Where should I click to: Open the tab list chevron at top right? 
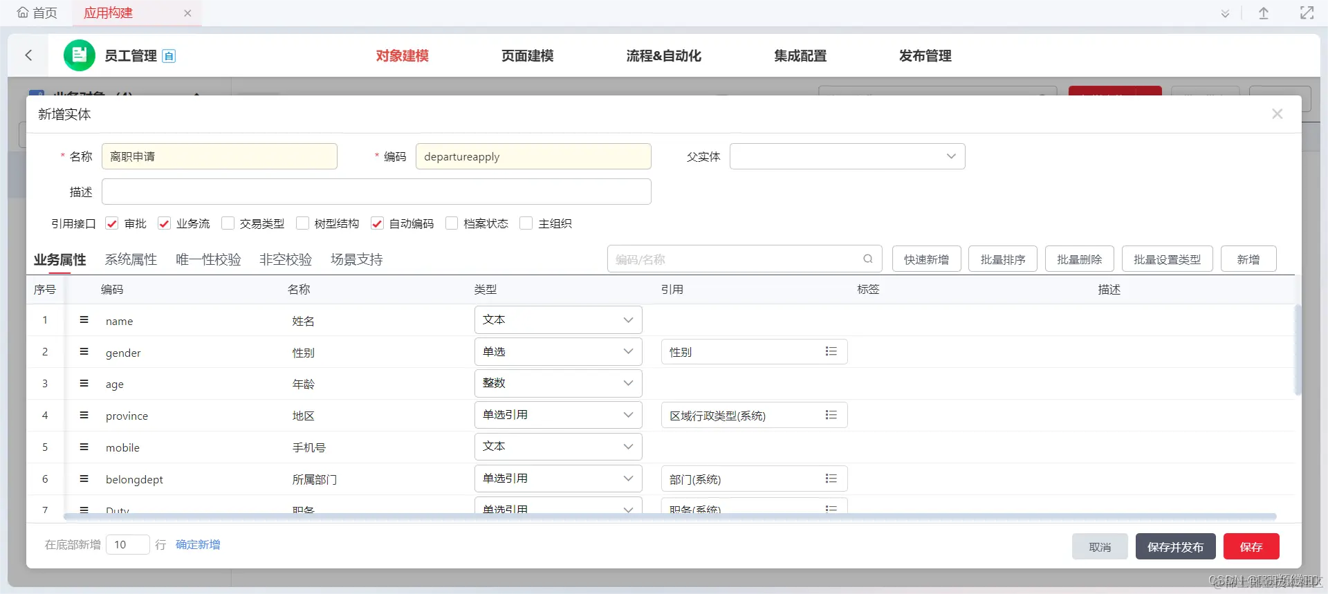coord(1225,13)
